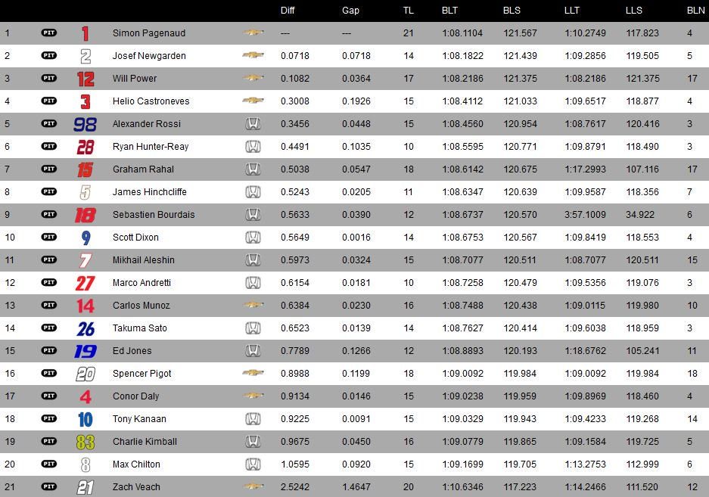Screen dimensions: 709x497
Task: Click the Honda logo in Tony Kanaan's row
Action: [253, 419]
